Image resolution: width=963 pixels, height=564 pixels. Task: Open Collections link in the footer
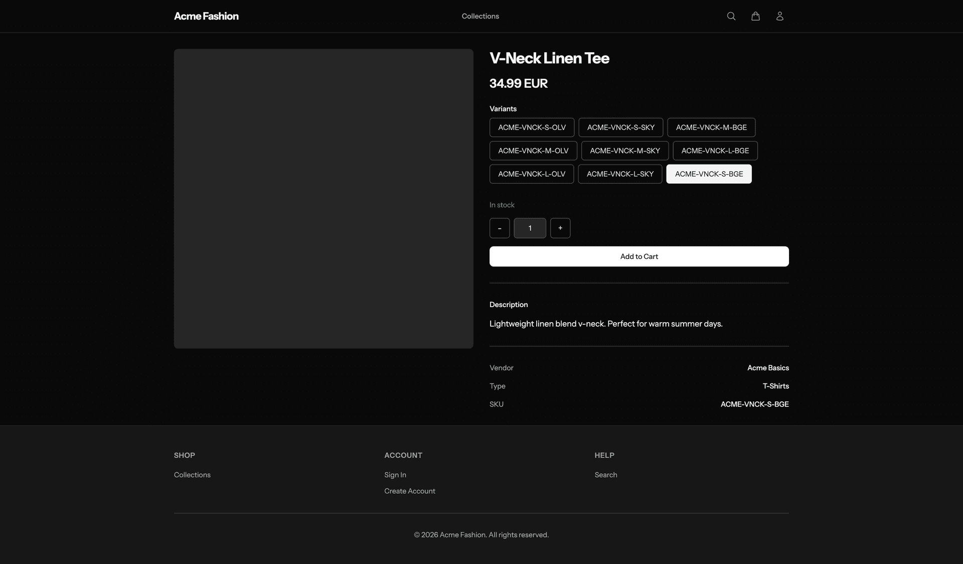(192, 475)
